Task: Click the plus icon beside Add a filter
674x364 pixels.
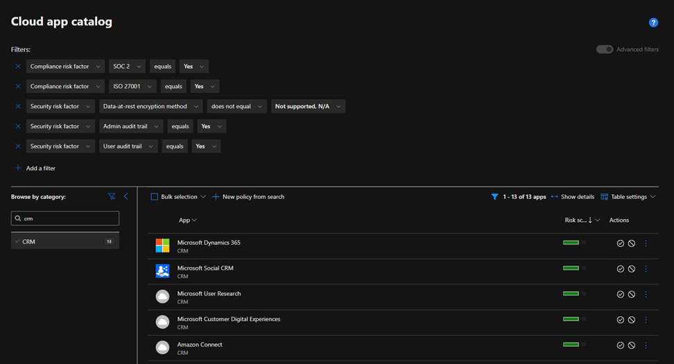Action: coord(18,168)
